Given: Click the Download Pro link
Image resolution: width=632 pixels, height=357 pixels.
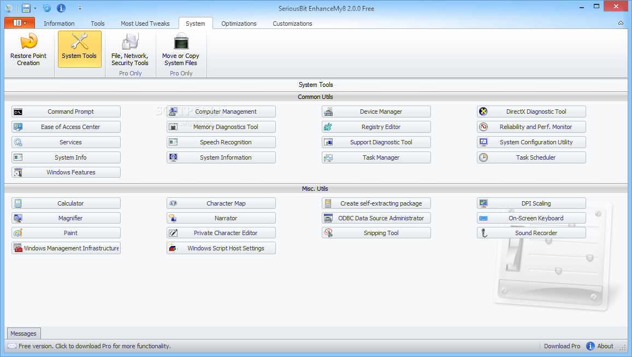Looking at the screenshot, I should tap(562, 346).
